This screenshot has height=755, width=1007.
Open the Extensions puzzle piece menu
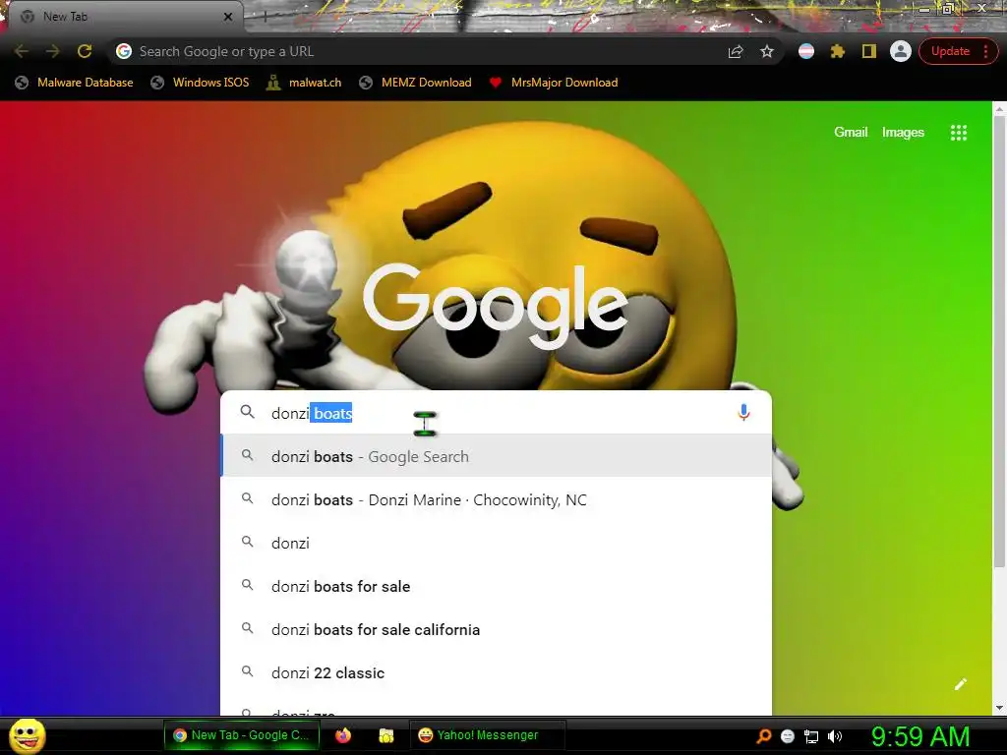(838, 51)
